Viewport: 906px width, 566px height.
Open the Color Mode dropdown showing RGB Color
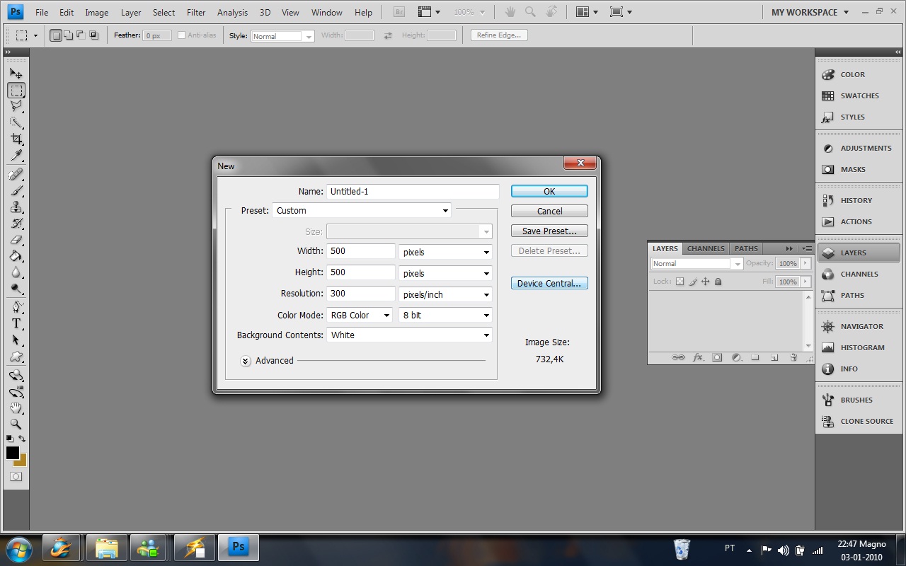(x=360, y=316)
